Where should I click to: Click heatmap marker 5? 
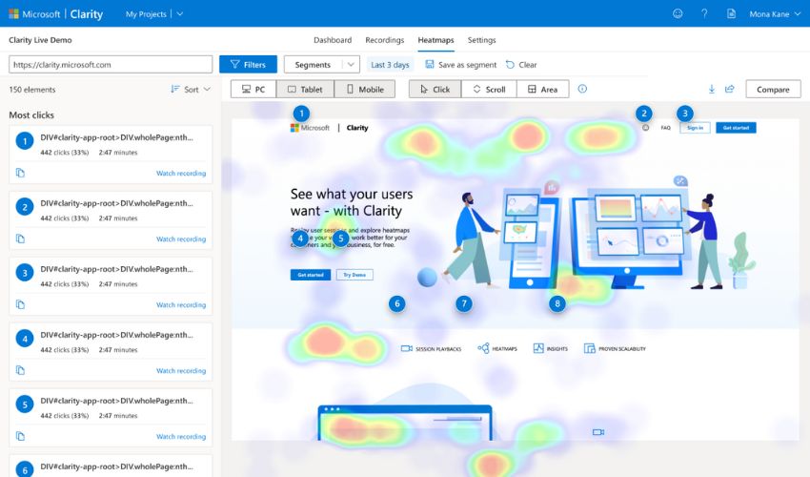point(340,238)
